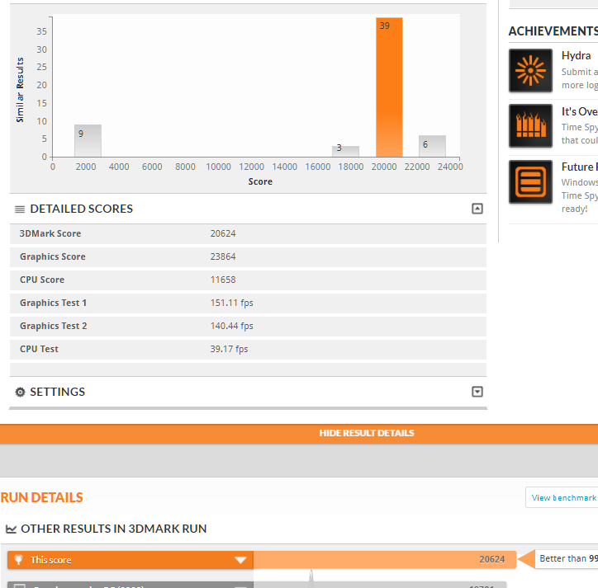Open the This score dropdown arrow
Viewport: 598px width, 588px height.
[x=240, y=560]
